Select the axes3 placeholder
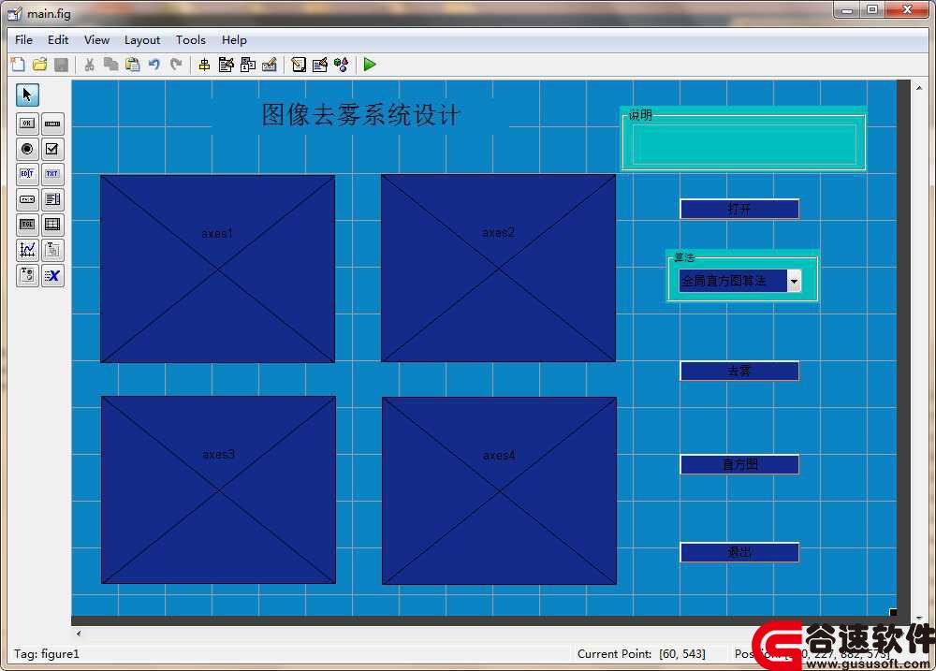Image resolution: width=936 pixels, height=671 pixels. coord(218,490)
